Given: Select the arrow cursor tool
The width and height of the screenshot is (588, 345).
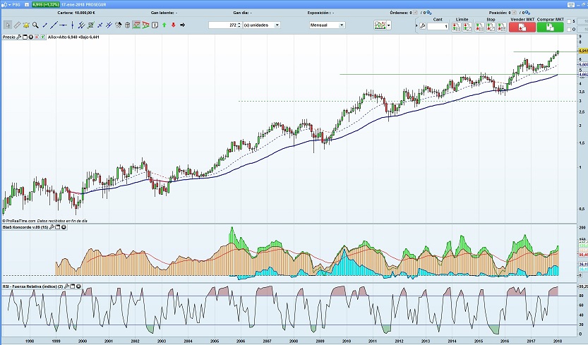Looking at the screenshot, I should click(7, 25).
